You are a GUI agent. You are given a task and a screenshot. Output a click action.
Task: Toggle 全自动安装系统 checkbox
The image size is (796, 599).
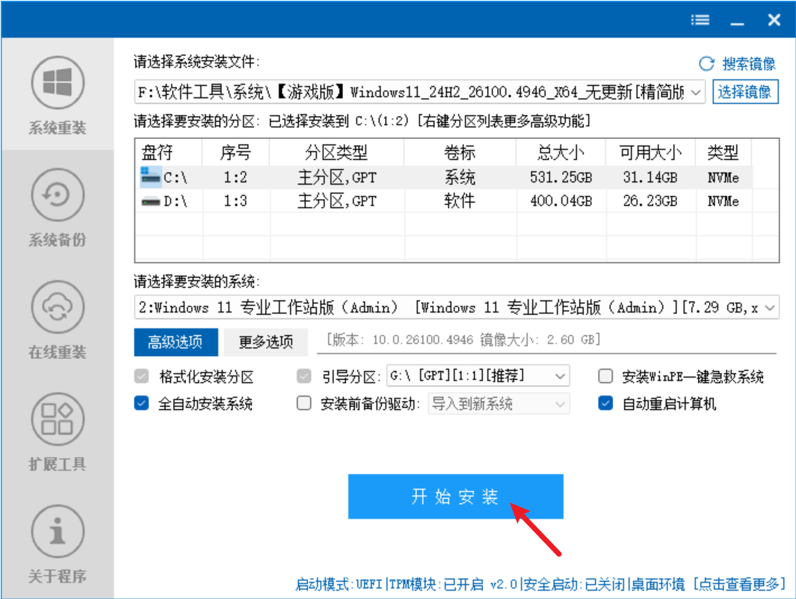(x=141, y=403)
